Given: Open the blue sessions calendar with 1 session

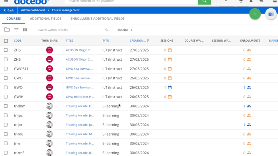Looking at the screenshot, I should 170,87.
